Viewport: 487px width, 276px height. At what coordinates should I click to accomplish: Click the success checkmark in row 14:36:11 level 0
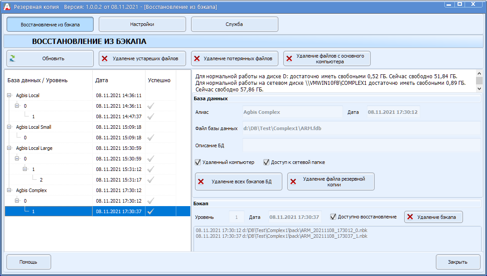point(151,106)
